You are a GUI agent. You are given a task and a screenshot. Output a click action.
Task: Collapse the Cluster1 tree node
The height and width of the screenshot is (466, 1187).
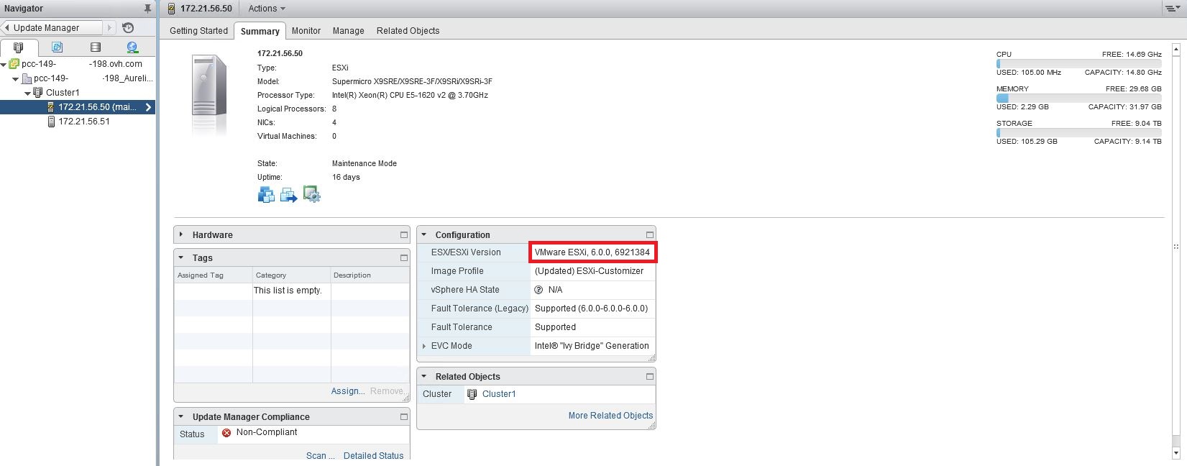28,93
